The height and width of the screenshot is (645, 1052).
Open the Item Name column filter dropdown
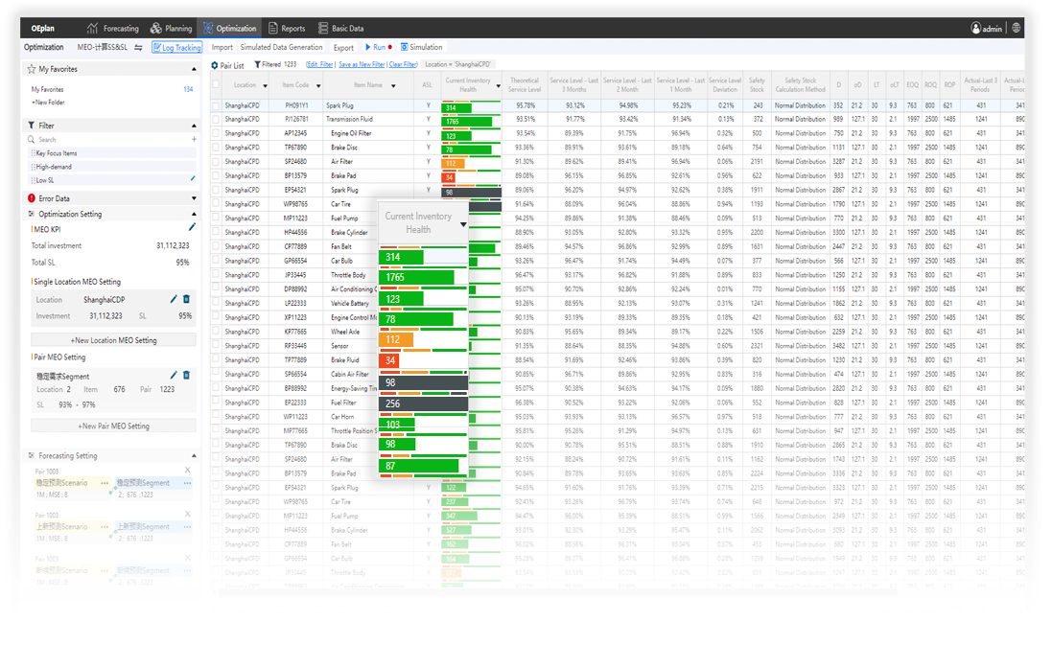393,86
